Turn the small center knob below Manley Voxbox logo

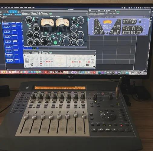pos(107,33)
